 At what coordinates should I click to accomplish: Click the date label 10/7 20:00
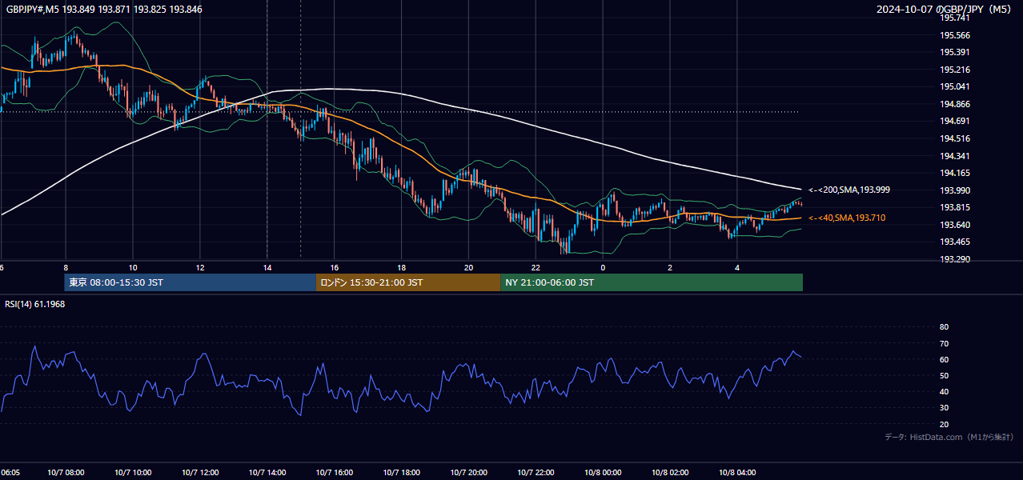tap(469, 473)
